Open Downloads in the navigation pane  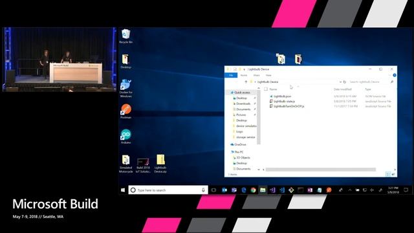tap(243, 104)
